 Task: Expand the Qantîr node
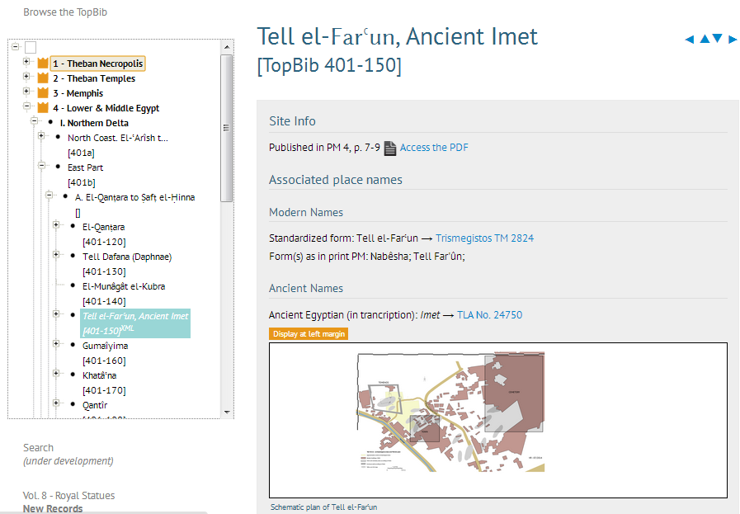point(56,403)
